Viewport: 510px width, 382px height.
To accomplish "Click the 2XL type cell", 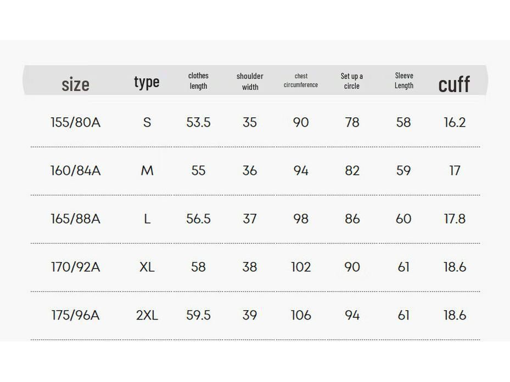I will click(x=147, y=315).
